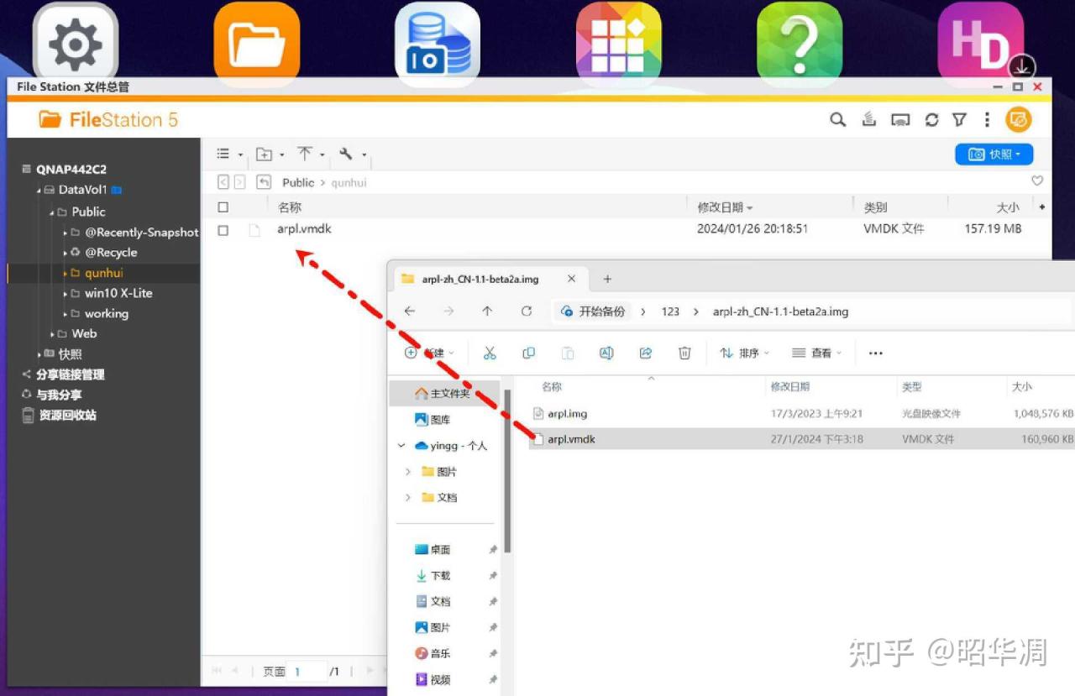
Task: Open the remote mount icon in FileStation
Action: pyautogui.click(x=869, y=120)
